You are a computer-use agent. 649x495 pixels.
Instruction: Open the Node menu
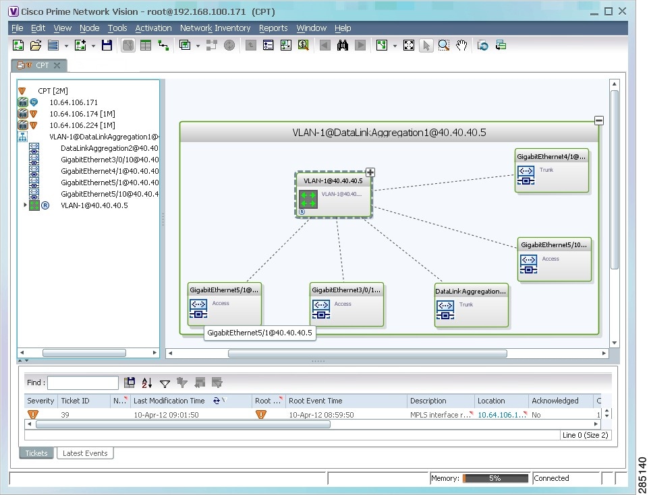(x=90, y=28)
